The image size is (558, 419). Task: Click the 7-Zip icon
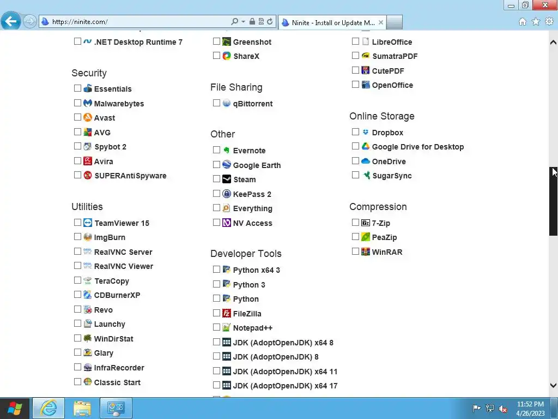pos(366,223)
